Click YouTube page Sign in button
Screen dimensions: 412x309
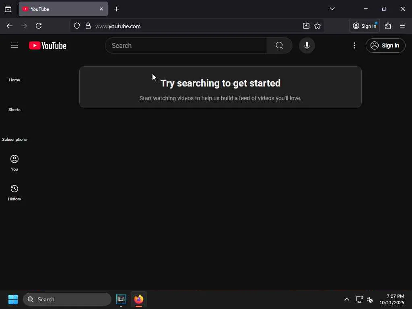click(385, 45)
